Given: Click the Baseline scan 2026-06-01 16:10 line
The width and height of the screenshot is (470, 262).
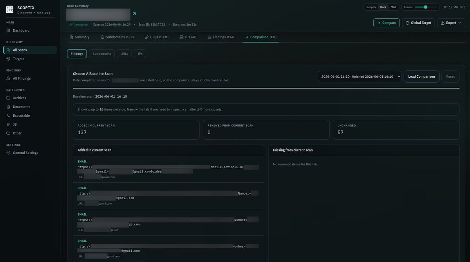Looking at the screenshot, I should [x=100, y=96].
